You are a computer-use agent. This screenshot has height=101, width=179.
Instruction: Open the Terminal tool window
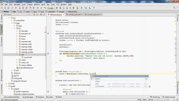pos(40,97)
